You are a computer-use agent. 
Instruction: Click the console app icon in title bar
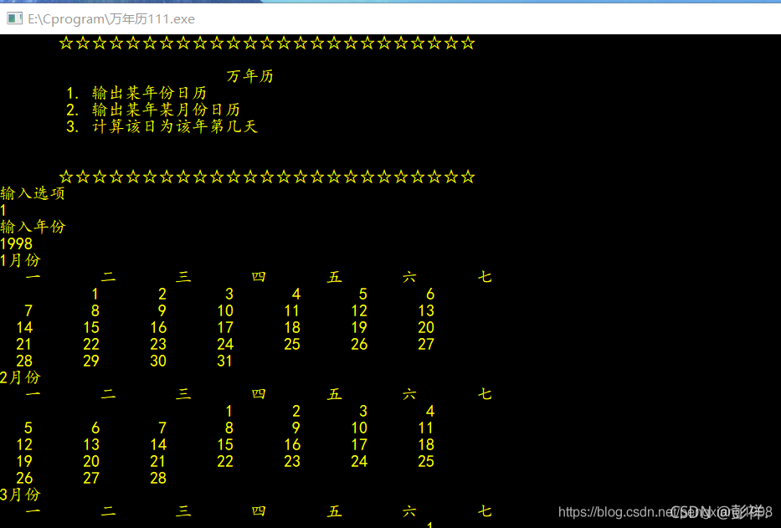(14, 19)
